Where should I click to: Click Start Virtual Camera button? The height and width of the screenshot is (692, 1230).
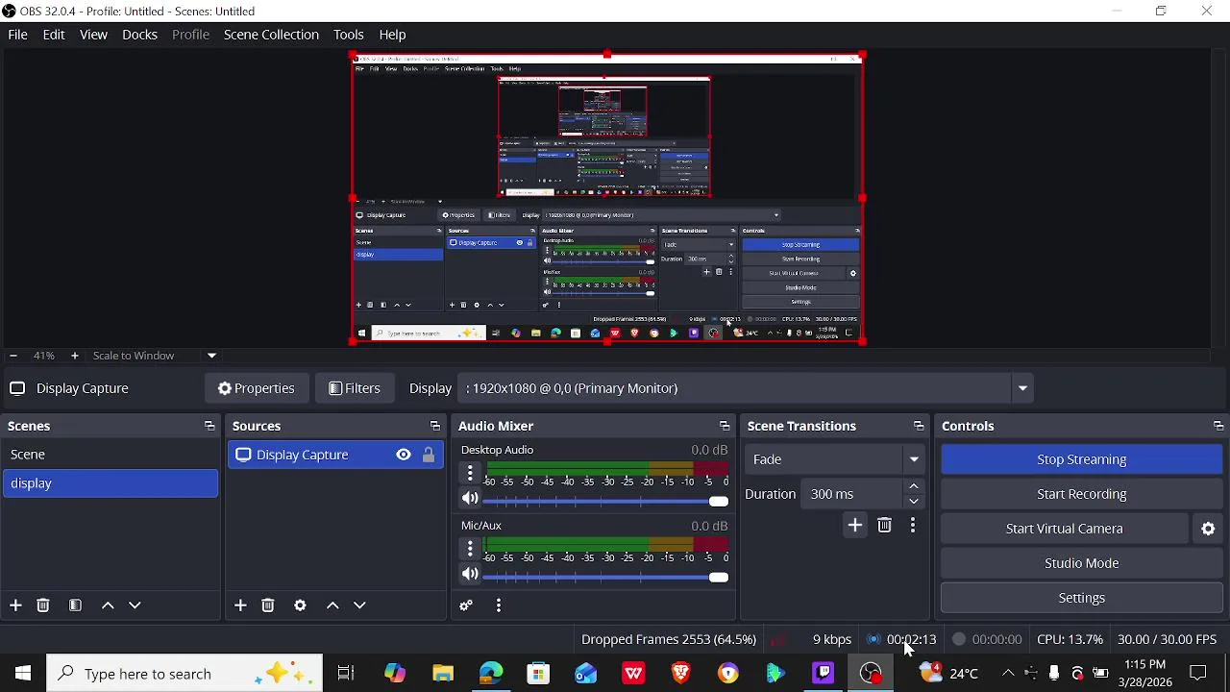[x=1064, y=529]
